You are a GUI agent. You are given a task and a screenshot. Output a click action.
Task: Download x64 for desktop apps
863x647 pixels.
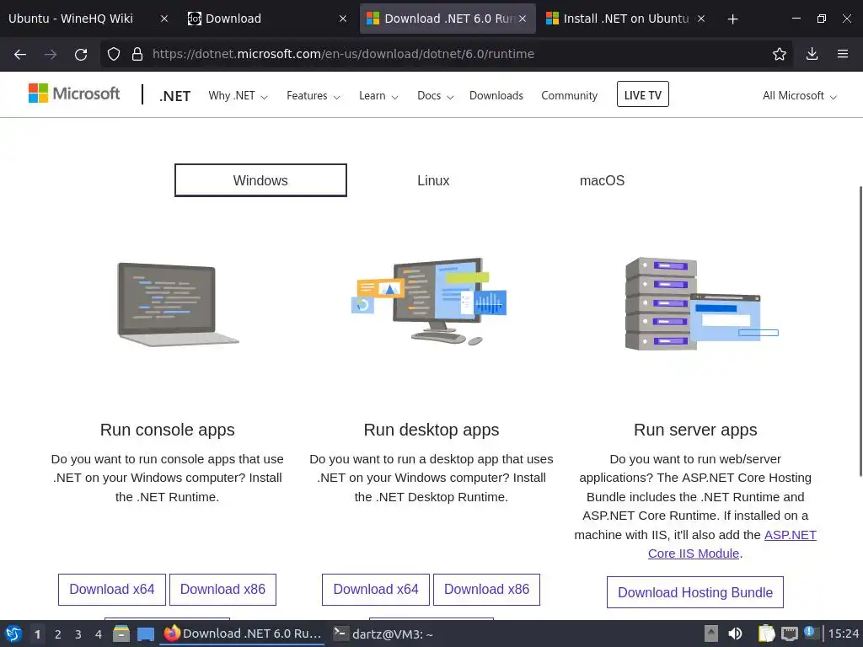click(375, 589)
